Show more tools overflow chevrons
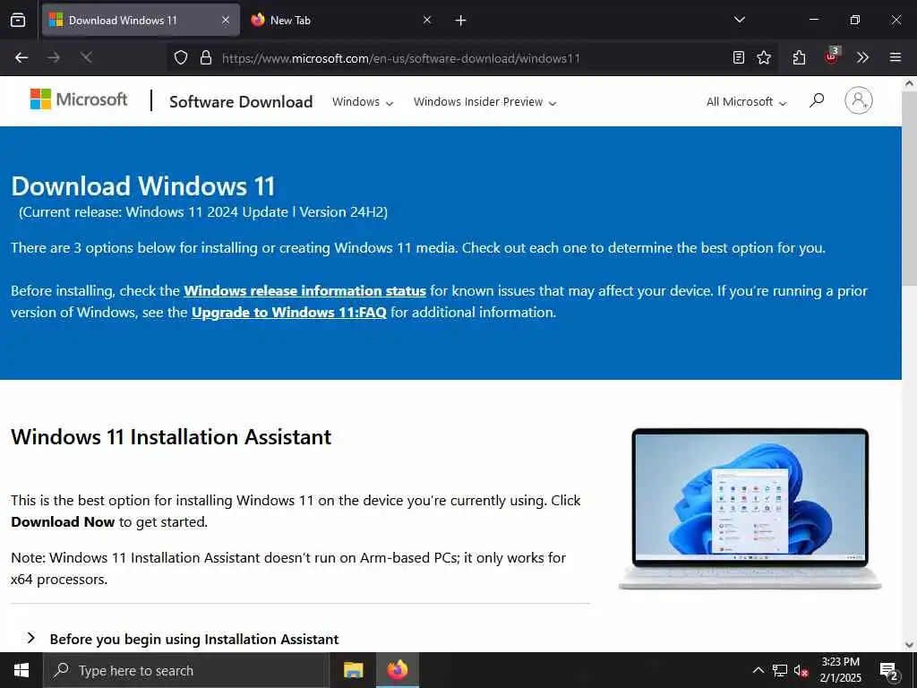 [x=862, y=57]
